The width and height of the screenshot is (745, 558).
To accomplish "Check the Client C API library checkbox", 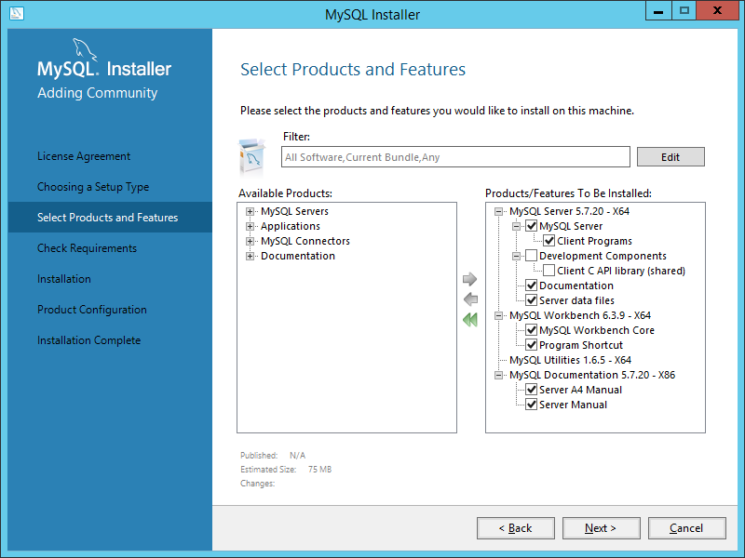I will (x=549, y=271).
